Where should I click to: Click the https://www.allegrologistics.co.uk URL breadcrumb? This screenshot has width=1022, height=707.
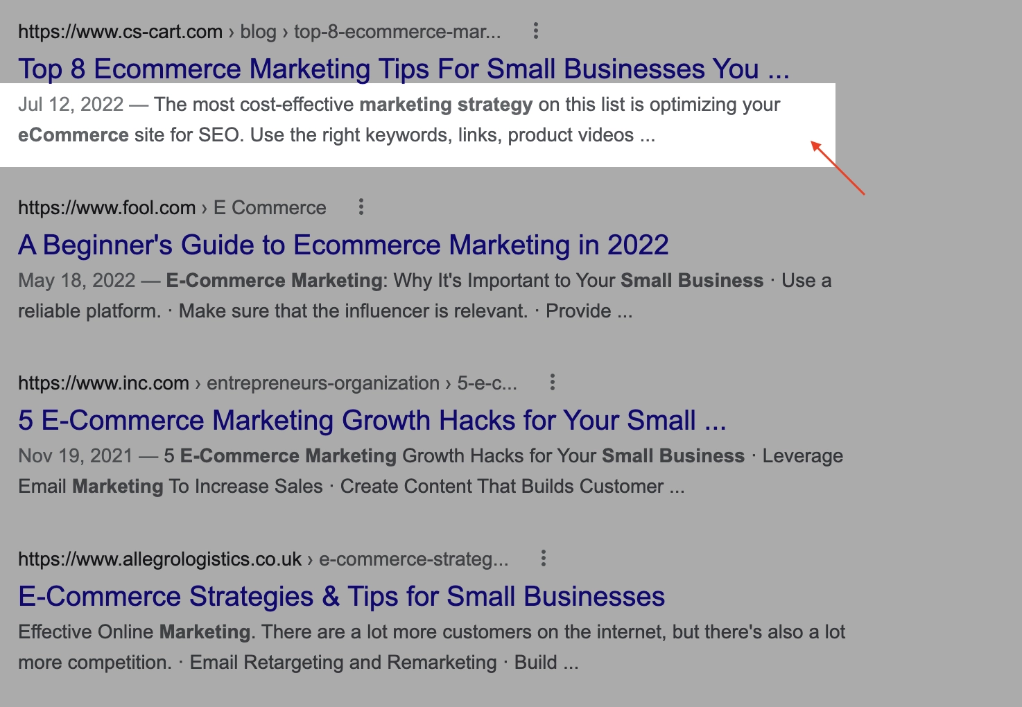coord(159,559)
